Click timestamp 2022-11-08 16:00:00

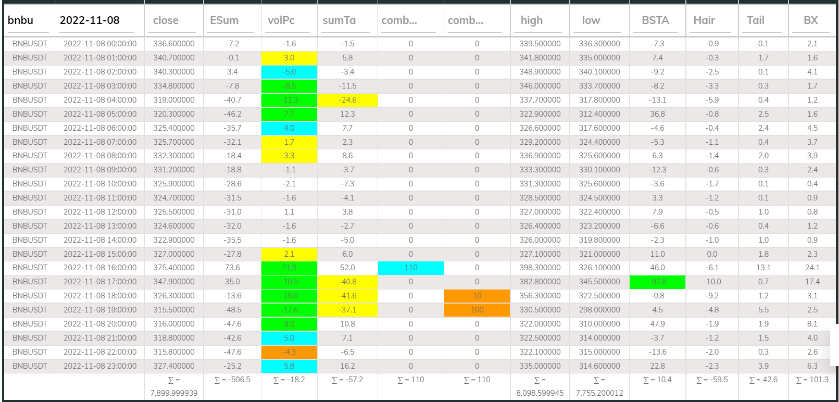(100, 268)
